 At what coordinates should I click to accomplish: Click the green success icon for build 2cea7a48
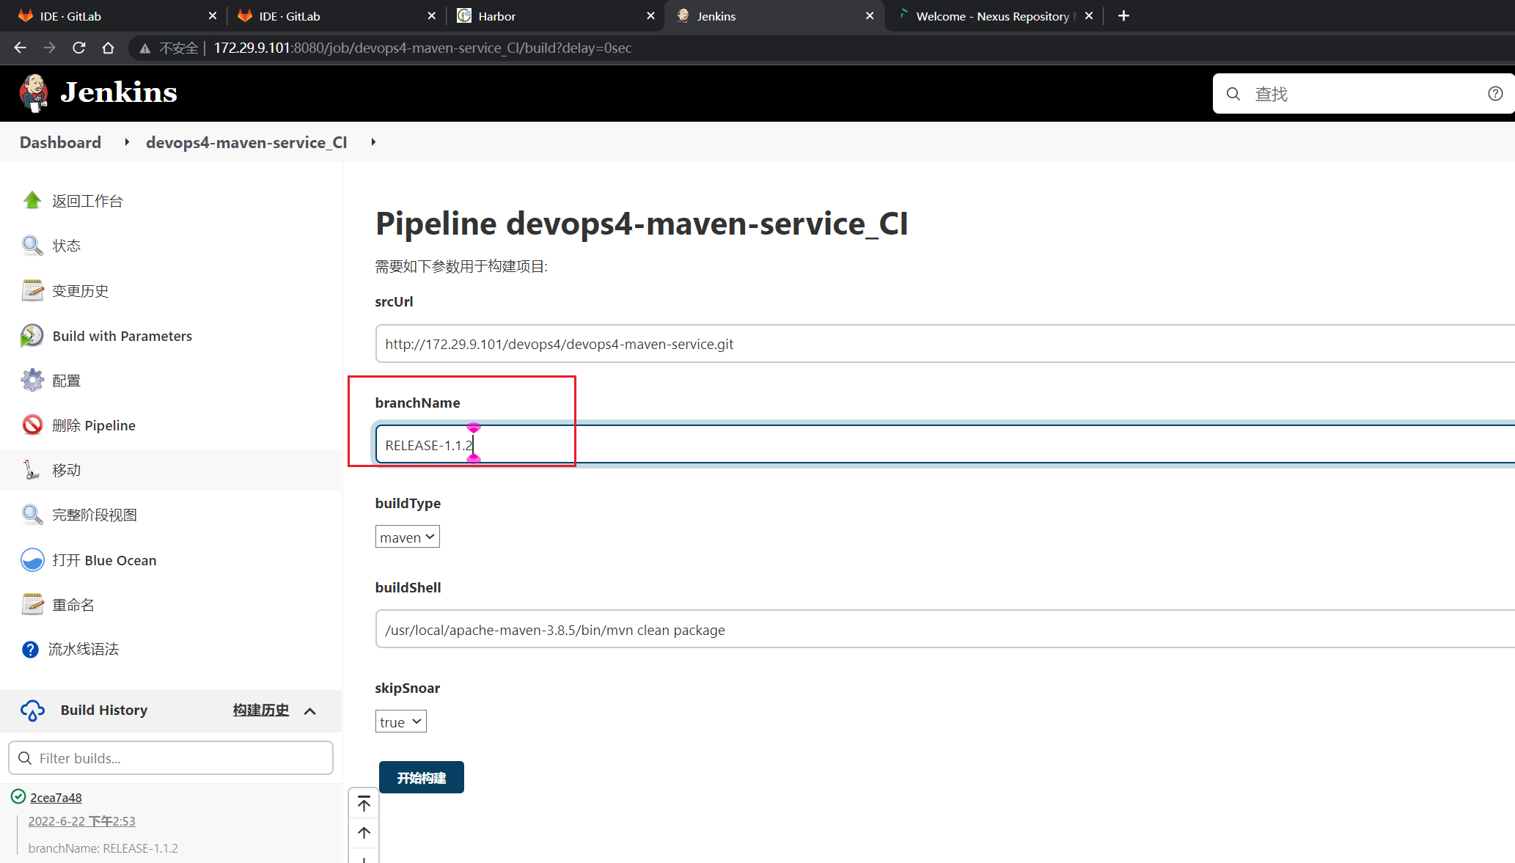pyautogui.click(x=18, y=796)
